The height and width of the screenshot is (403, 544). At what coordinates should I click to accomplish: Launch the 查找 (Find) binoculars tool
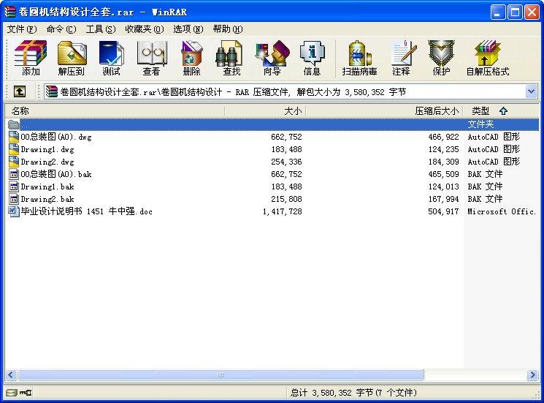(231, 58)
